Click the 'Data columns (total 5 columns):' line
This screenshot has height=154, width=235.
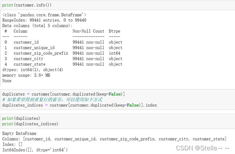pos(37,26)
